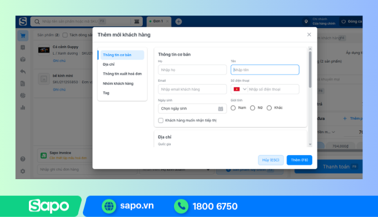Screen dimensions: 378x217
Task: Click the Cá cảnh Guppy product thumbnail
Action: pos(44,50)
